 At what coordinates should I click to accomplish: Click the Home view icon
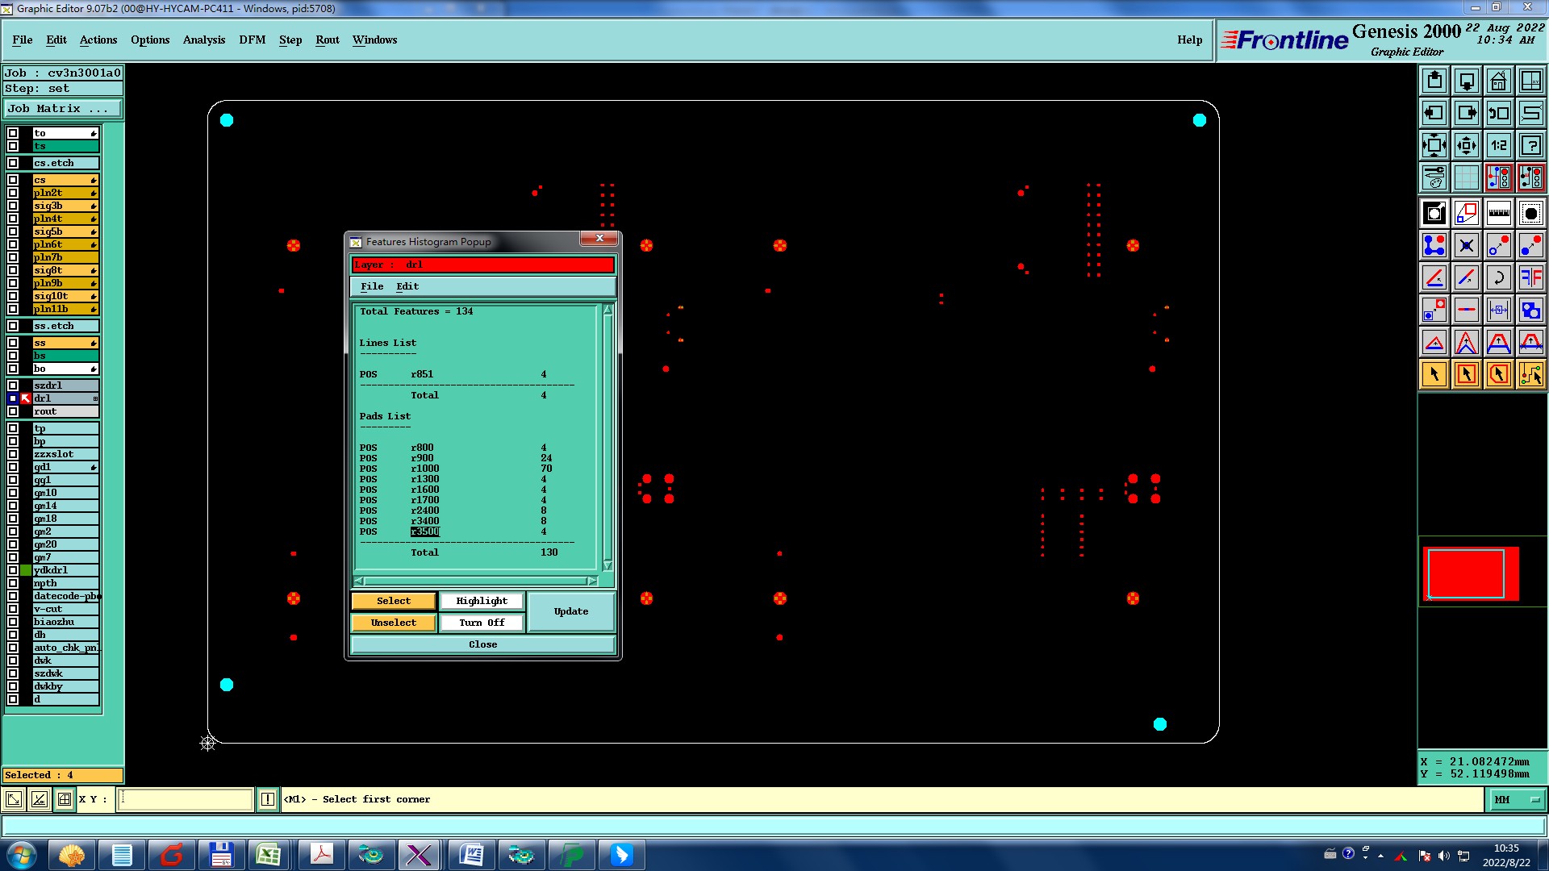1498,81
